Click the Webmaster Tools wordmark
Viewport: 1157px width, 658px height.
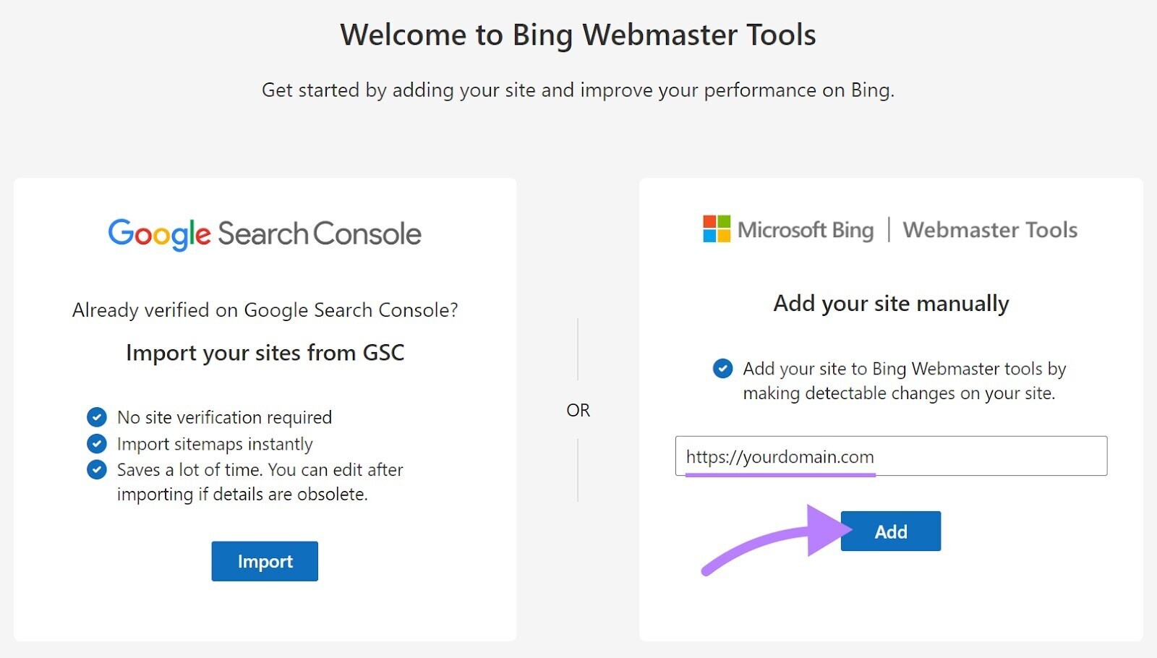[x=990, y=231]
